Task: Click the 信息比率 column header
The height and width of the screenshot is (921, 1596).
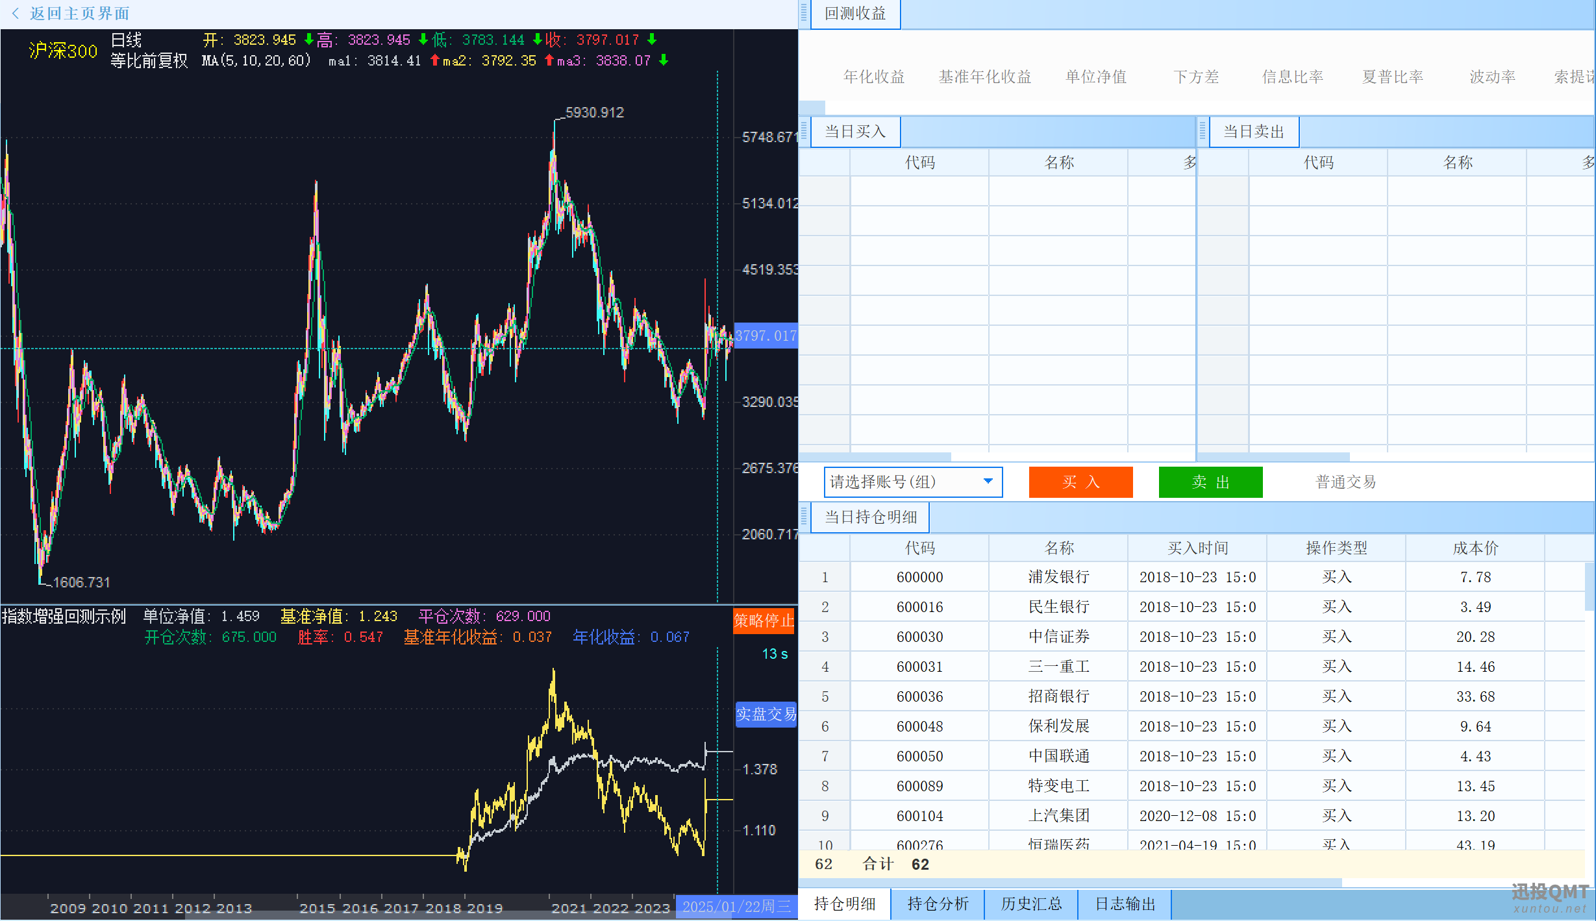Action: (x=1293, y=77)
